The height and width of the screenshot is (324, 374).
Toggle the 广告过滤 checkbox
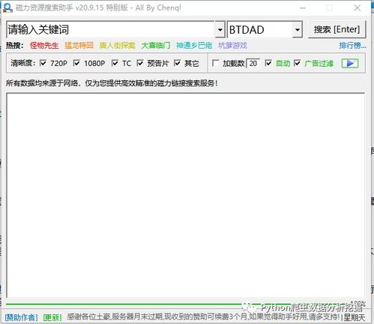[298, 63]
